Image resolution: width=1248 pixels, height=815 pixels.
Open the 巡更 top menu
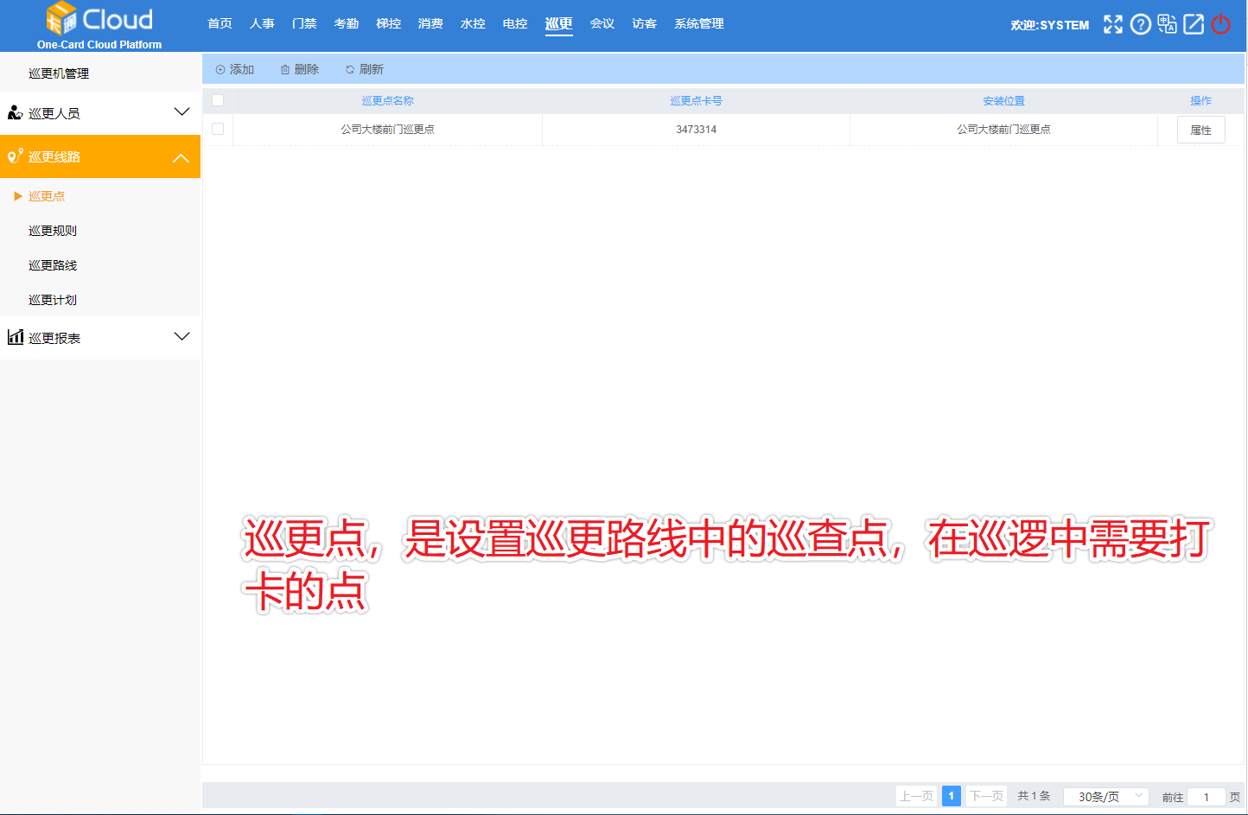click(558, 23)
